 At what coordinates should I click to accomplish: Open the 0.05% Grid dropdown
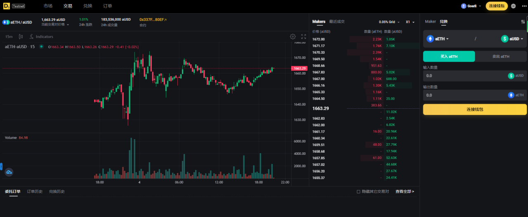[389, 22]
